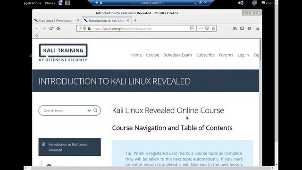Open Schedule Exam page link
The image size is (302, 170).
[177, 55]
